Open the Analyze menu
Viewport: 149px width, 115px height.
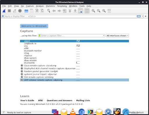point(40,6)
